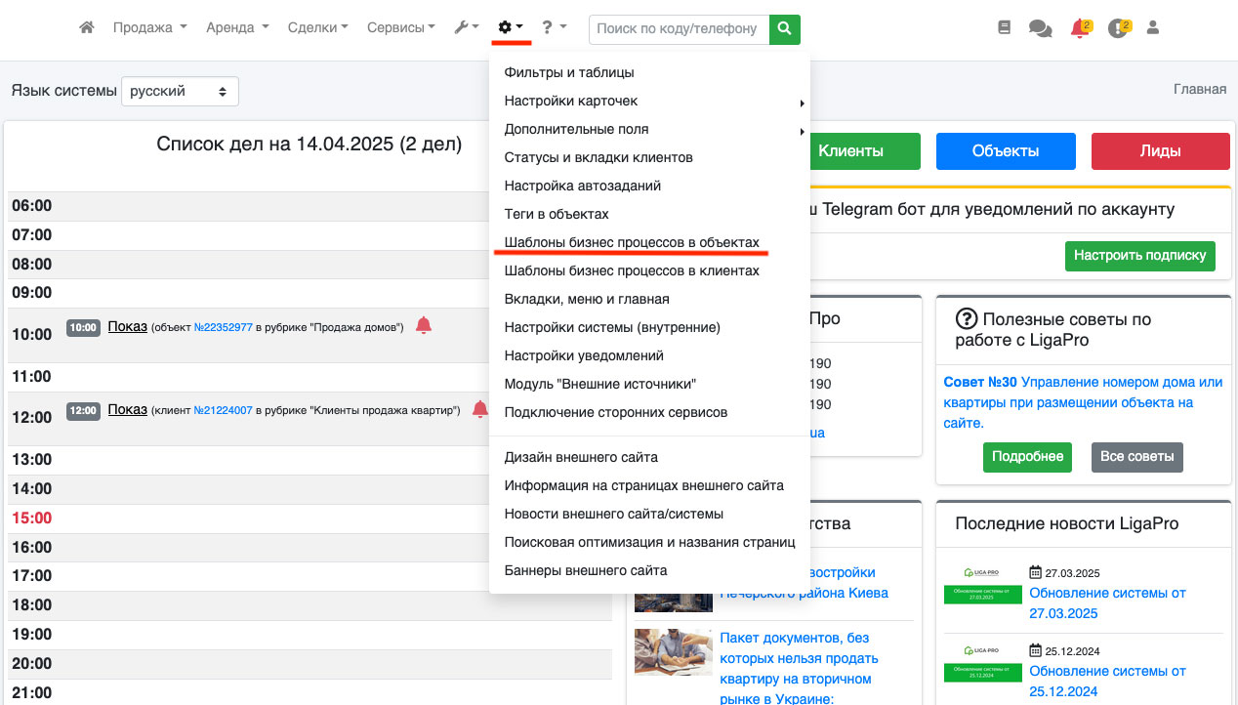The height and width of the screenshot is (705, 1238).
Task: Click the home icon in navbar
Action: [x=87, y=28]
